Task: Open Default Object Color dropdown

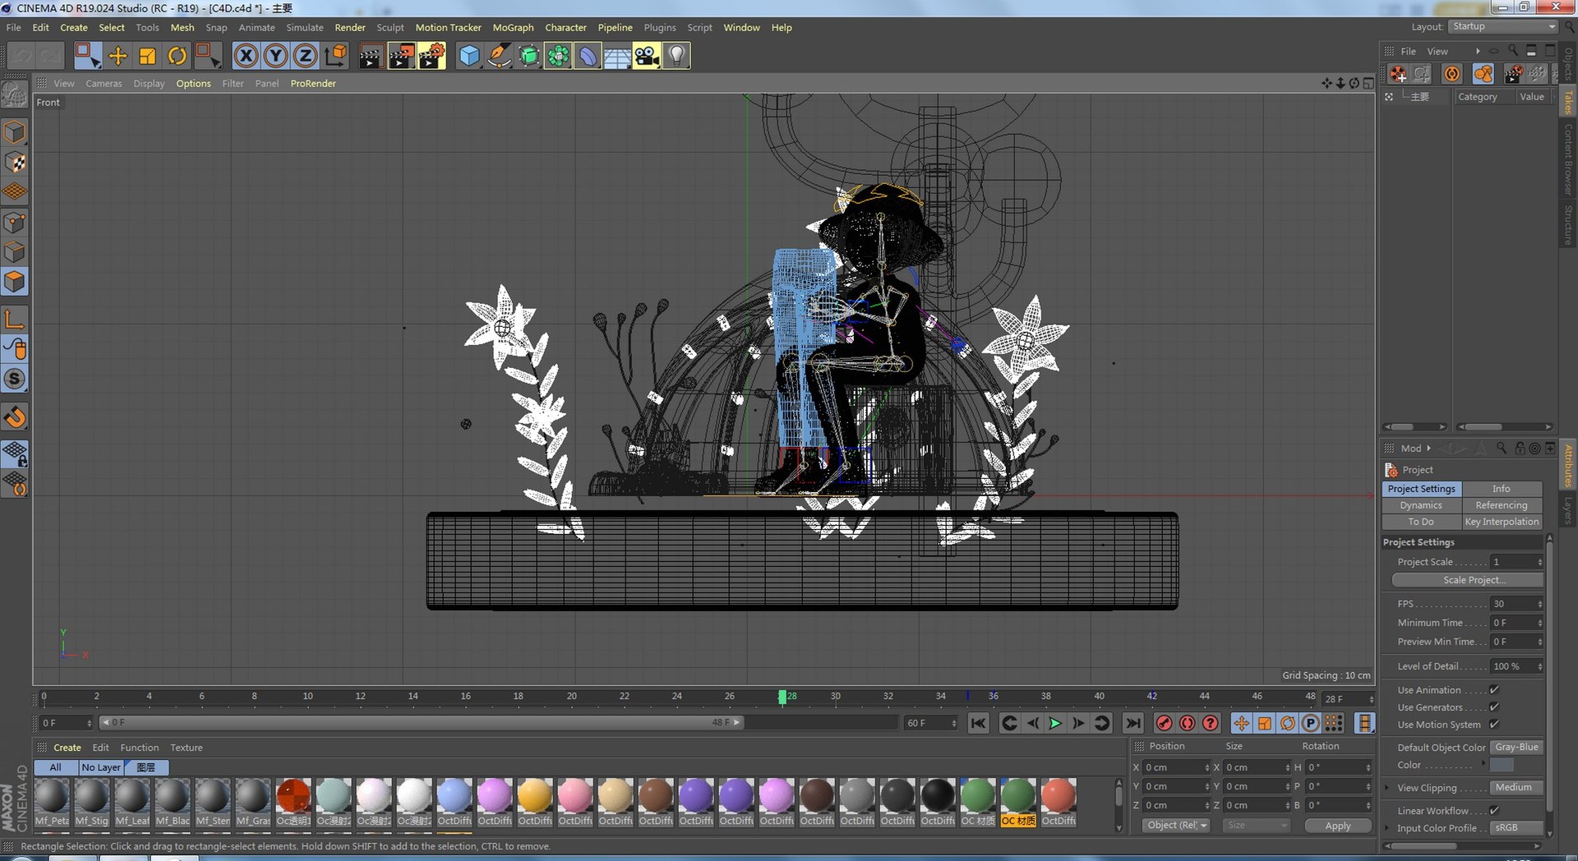Action: 1517,748
